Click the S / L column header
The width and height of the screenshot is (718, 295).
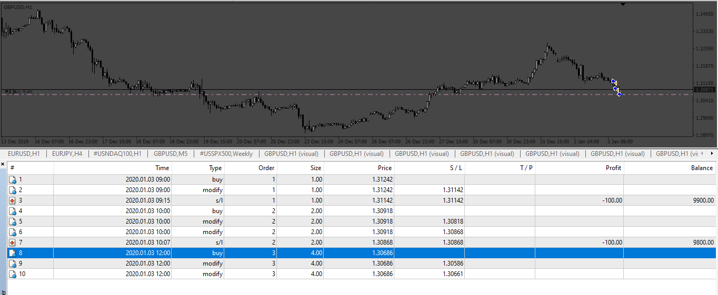coord(430,168)
